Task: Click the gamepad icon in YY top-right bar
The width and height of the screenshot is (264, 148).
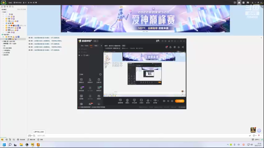Action: [x=248, y=3]
